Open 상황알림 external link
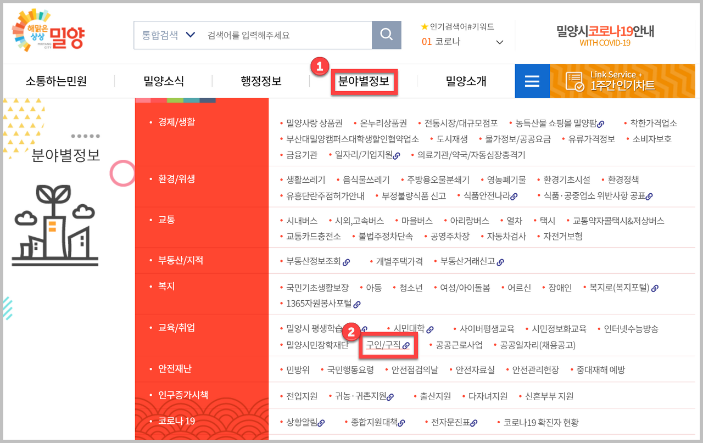703x443 pixels. [305, 422]
